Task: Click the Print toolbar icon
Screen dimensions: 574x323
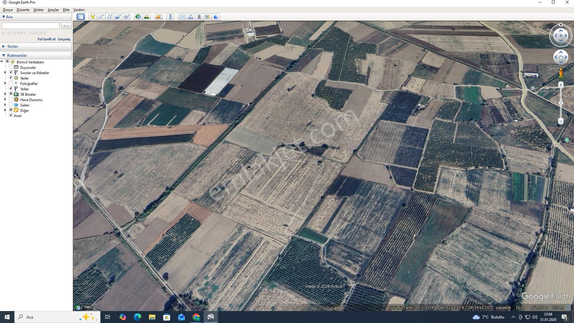Action: [190, 17]
